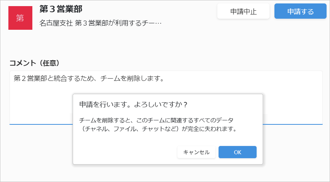The height and width of the screenshot is (182, 330).
Task: Focus the comment text box
Action: pyautogui.click(x=166, y=98)
